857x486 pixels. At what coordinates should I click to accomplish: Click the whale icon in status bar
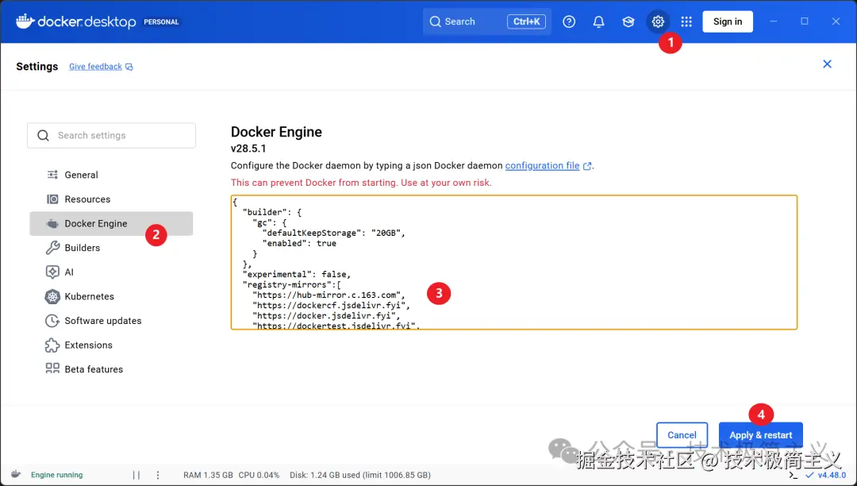(16, 474)
